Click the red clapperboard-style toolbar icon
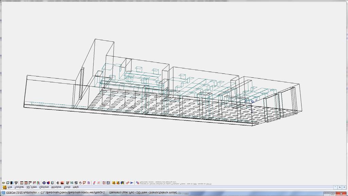This screenshot has height=196, width=348. (62, 183)
